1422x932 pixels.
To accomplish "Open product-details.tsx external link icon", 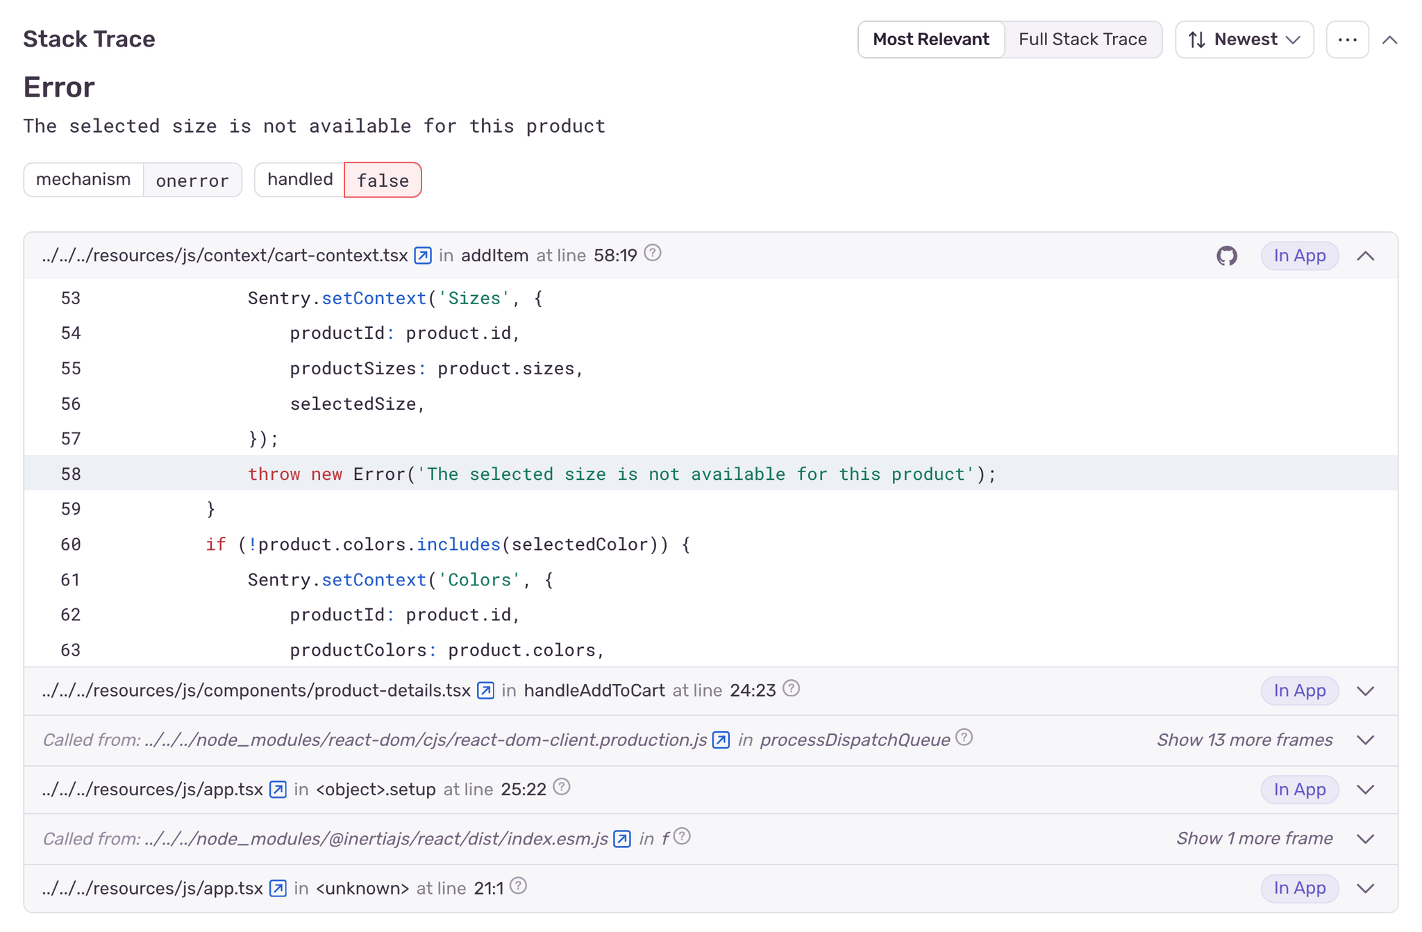I will point(486,690).
